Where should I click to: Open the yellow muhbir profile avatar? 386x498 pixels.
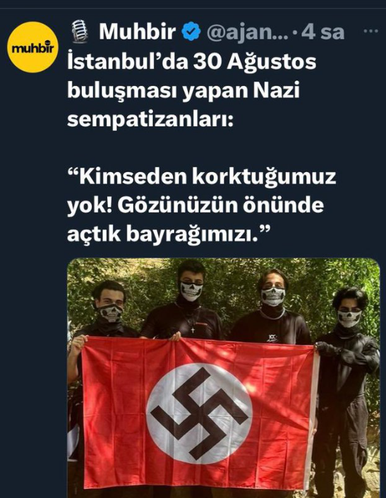[32, 47]
